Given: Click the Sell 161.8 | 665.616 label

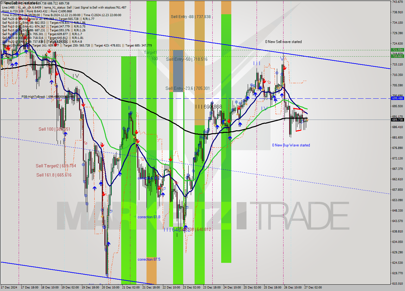Looking at the screenshot, I should pyautogui.click(x=54, y=175).
